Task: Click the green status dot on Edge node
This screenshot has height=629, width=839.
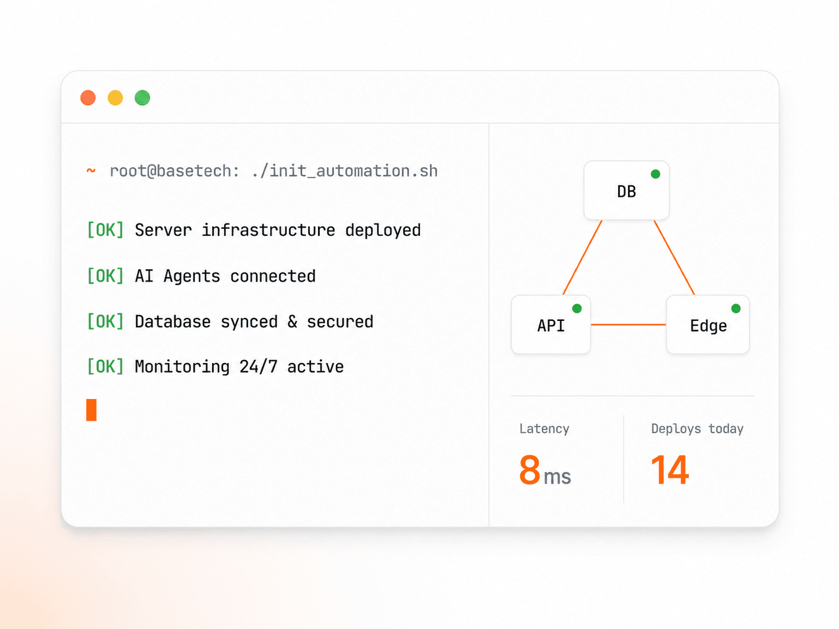Action: point(736,309)
